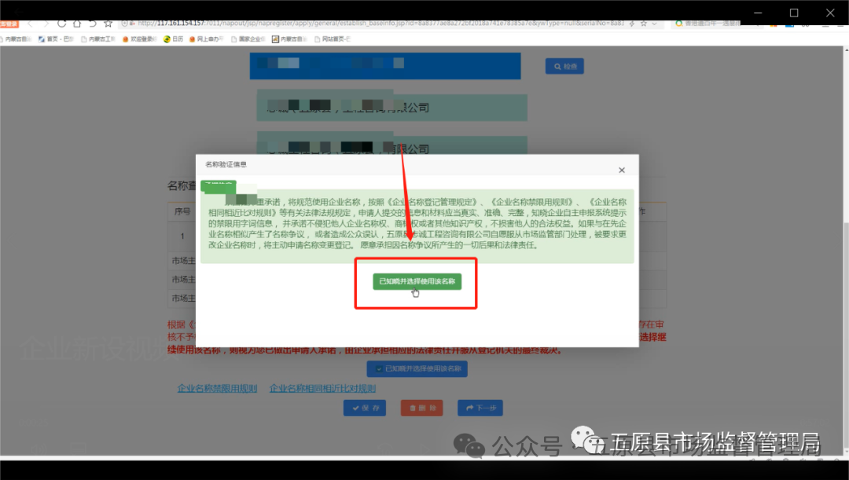Click the arrow icon on the 下一步 button
The width and height of the screenshot is (849, 480).
(x=470, y=408)
